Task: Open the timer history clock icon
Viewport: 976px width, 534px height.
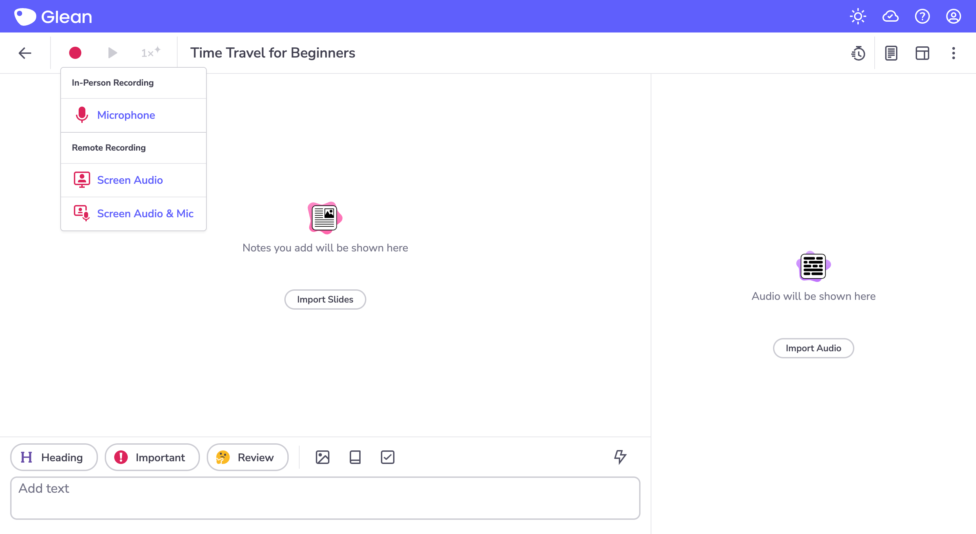Action: tap(858, 53)
